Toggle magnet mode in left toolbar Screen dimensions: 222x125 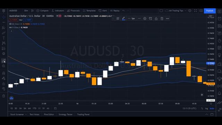coord(3,73)
